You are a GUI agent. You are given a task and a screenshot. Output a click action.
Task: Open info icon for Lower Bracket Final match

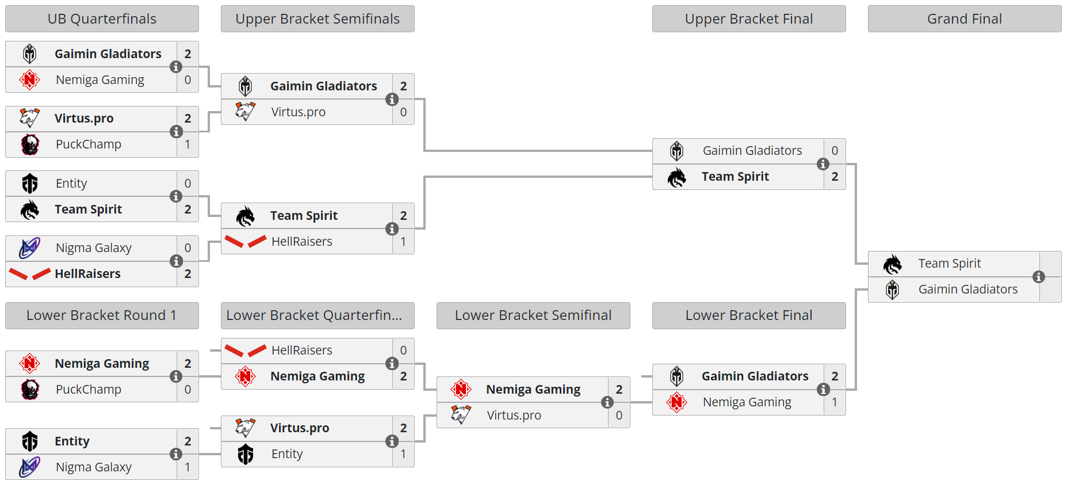pos(823,390)
